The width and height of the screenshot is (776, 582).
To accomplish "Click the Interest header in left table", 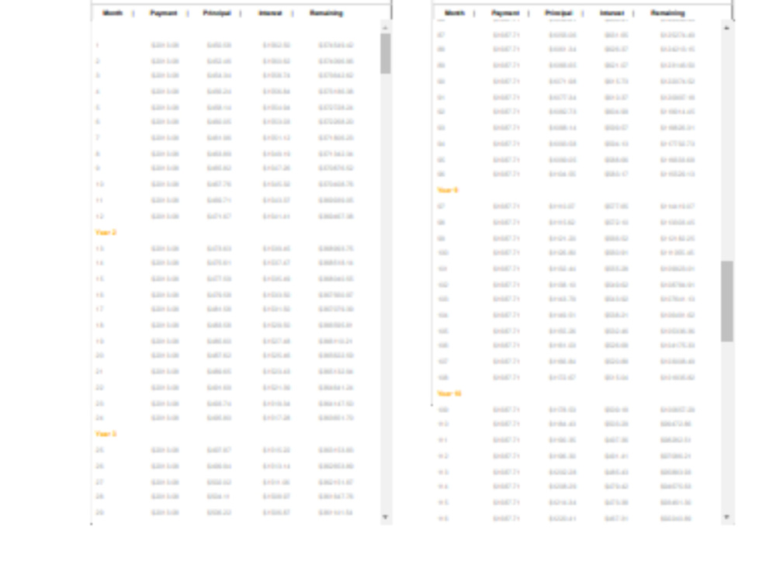I will [x=270, y=13].
